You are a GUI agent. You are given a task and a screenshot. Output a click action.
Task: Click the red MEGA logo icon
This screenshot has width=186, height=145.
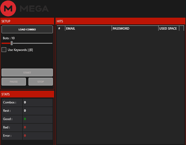pyautogui.click(x=8, y=8)
